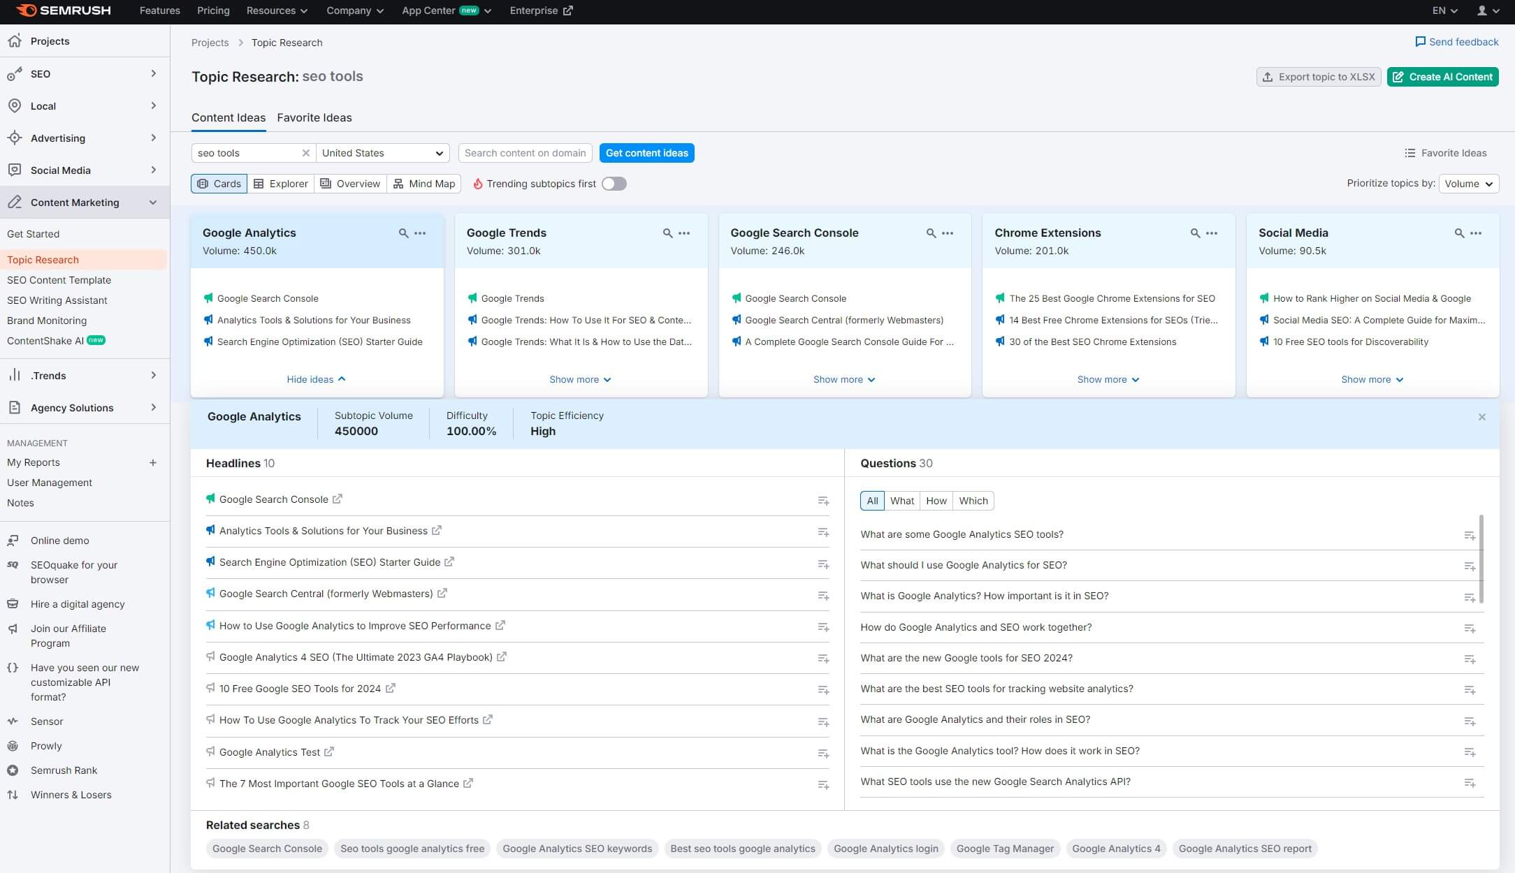
Task: Click the Search content on domain field
Action: [x=525, y=153]
